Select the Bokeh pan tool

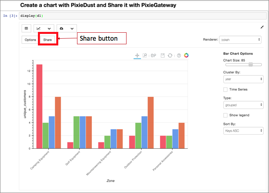tap(137, 55)
